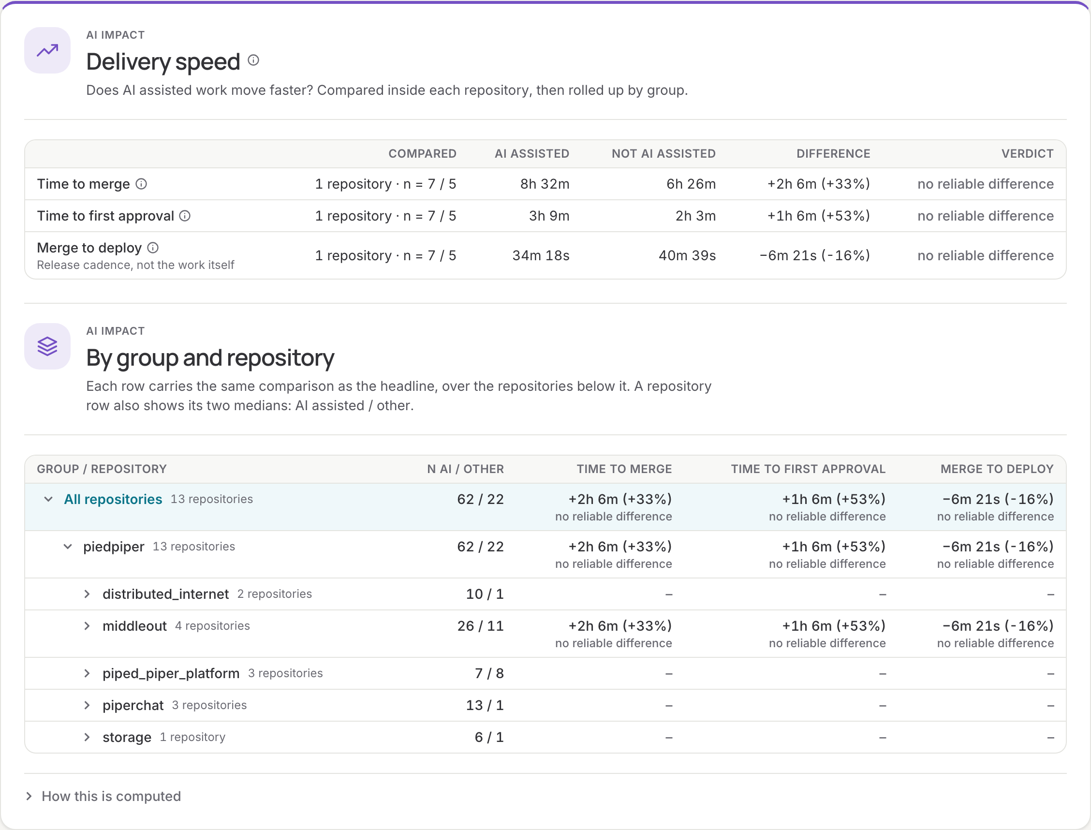
Task: Expand the piped_piper_platform group
Action: pos(87,673)
